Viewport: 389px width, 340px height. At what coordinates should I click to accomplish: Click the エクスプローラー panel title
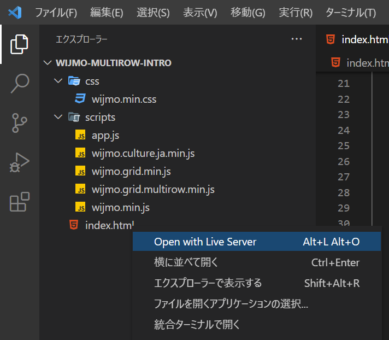pyautogui.click(x=81, y=39)
